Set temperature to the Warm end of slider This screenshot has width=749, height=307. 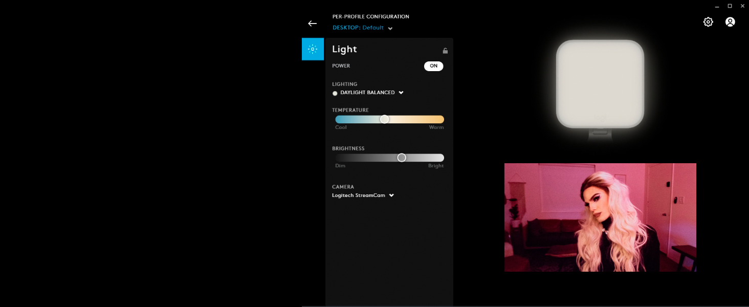click(441, 119)
